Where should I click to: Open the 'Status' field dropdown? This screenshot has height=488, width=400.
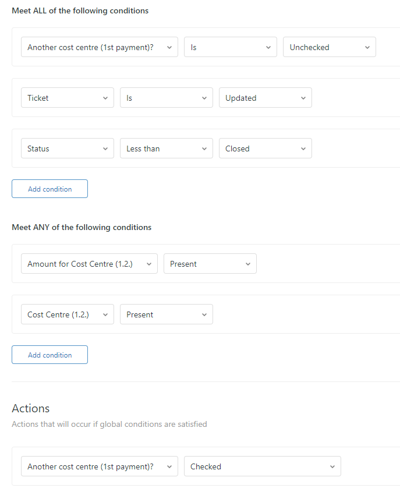click(x=67, y=148)
